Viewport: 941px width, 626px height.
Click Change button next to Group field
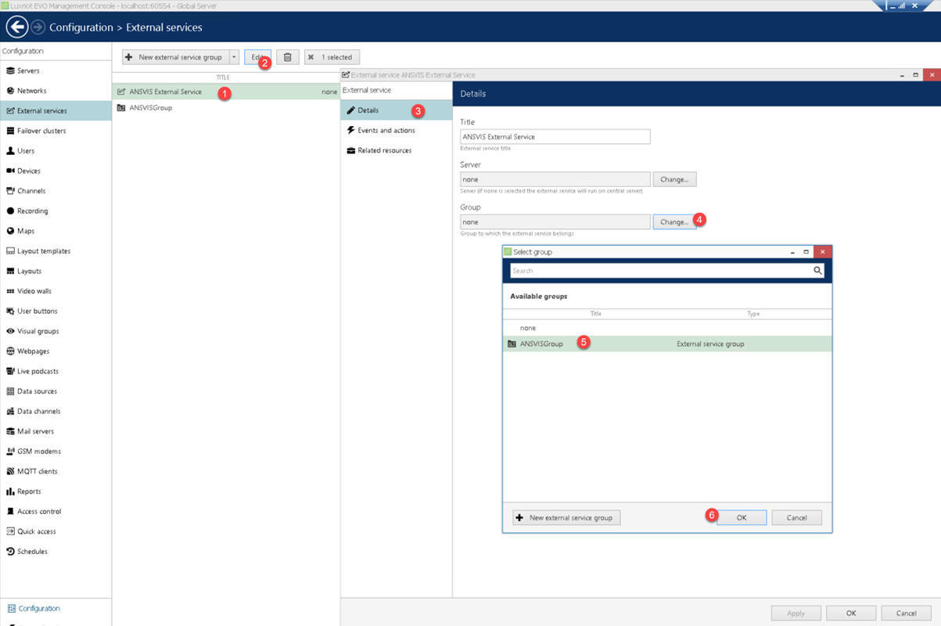coord(673,222)
